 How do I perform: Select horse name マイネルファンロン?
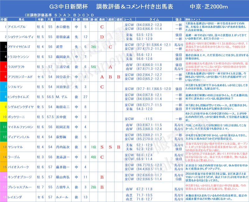click(20, 127)
